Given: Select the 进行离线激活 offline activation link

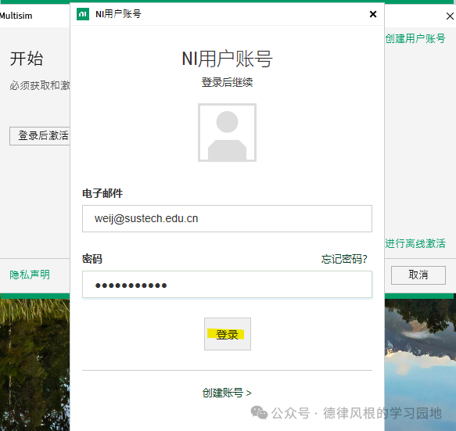Looking at the screenshot, I should coord(415,243).
